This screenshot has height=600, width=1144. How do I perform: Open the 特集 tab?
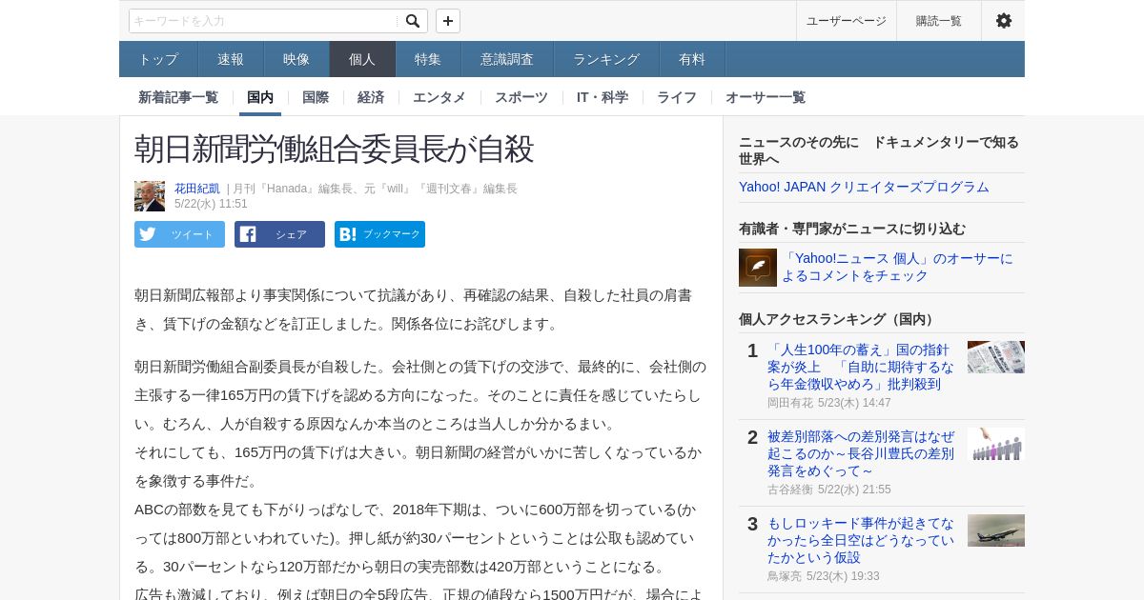[x=428, y=59]
